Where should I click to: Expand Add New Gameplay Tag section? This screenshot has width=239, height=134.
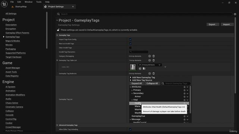click(x=131, y=77)
